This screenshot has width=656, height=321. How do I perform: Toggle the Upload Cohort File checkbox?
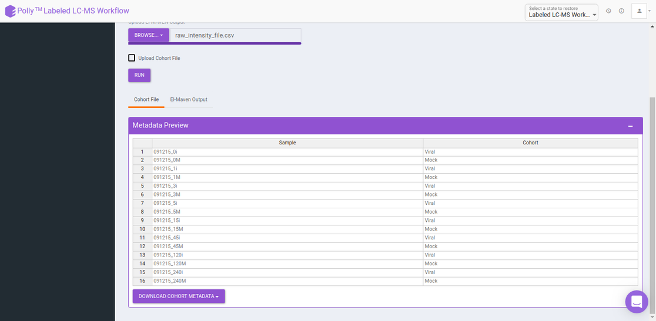point(132,58)
